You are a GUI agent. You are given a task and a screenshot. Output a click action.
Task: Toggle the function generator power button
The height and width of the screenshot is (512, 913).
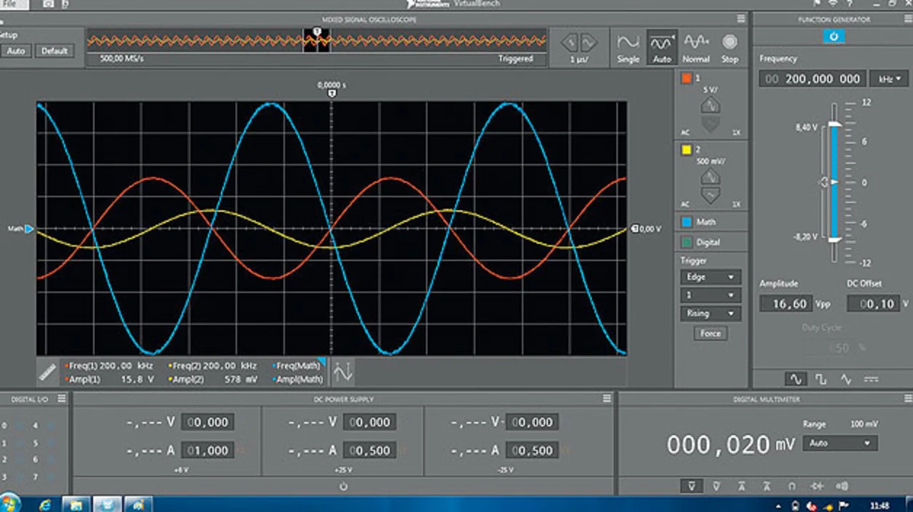[x=833, y=36]
